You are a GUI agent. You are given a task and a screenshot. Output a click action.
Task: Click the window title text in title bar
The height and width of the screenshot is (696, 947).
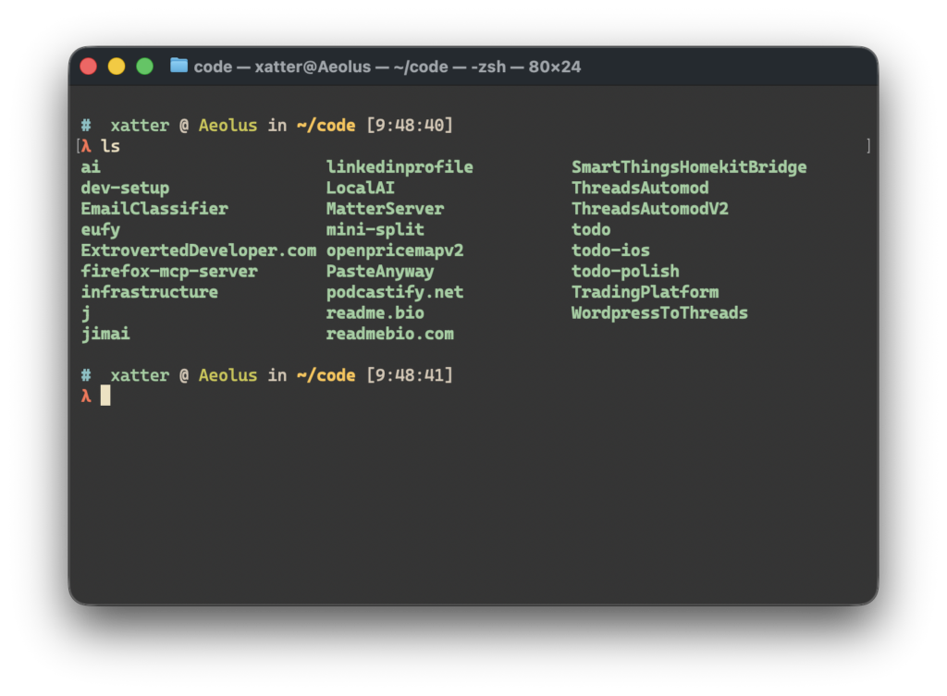[x=387, y=67]
